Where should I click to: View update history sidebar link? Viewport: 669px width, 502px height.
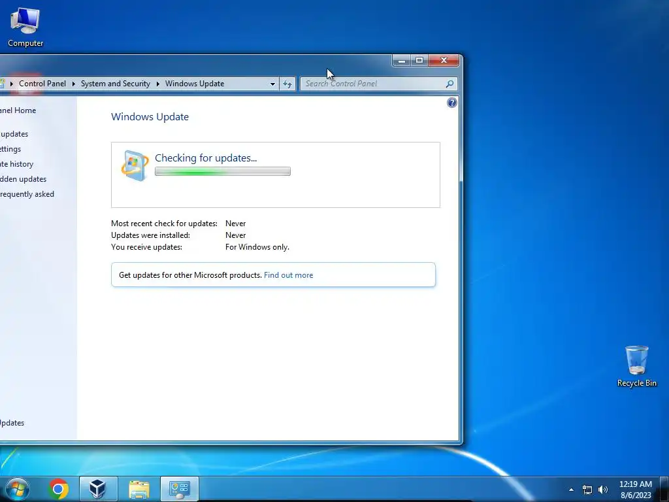(16, 164)
